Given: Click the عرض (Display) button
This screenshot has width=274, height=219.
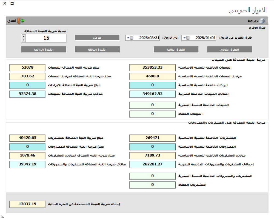Looking at the screenshot, I should point(97,37).
